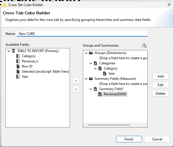Click the TABLE TO REPORT database icon
Viewport: 174px width, 147px height.
(13, 51)
